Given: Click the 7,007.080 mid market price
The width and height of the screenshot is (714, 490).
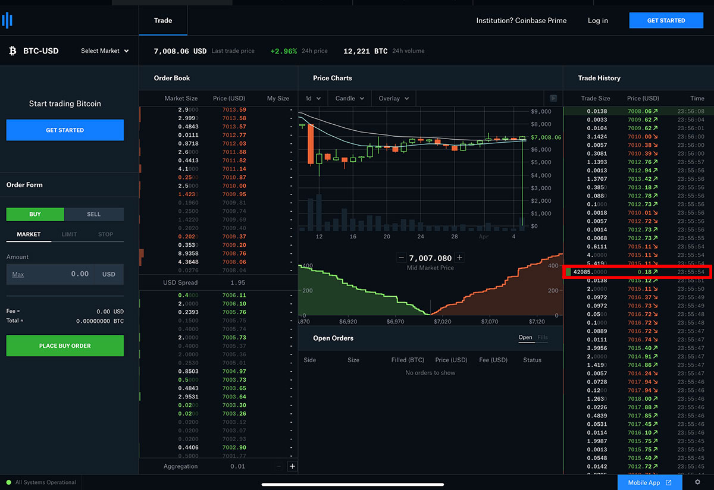Looking at the screenshot, I should coord(430,258).
